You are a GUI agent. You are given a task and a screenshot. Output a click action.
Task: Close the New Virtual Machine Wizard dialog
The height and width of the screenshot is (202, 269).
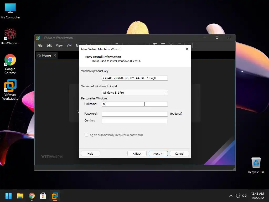pos(187,49)
